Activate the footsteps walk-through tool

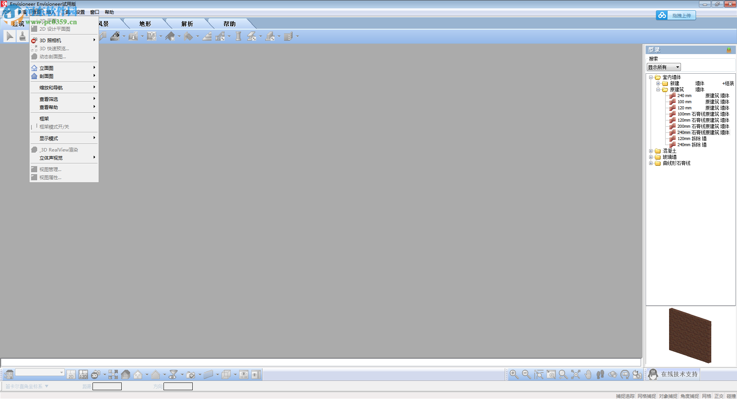600,374
